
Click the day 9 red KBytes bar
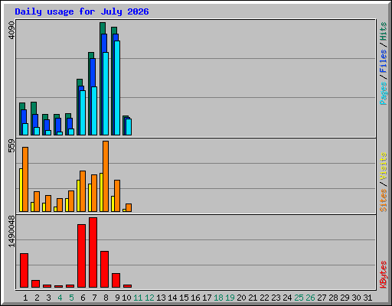pos(116,281)
